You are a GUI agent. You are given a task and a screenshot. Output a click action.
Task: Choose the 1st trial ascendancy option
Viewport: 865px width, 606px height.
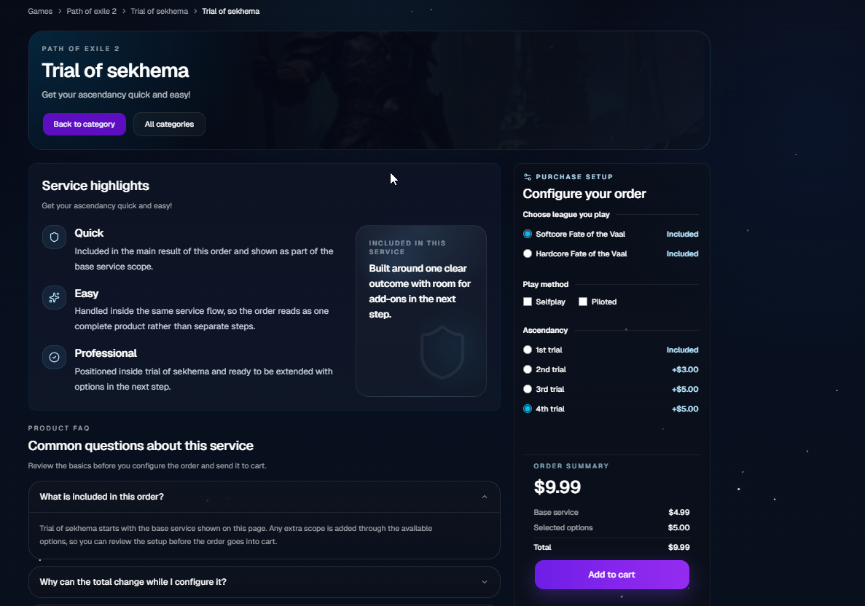(x=528, y=350)
